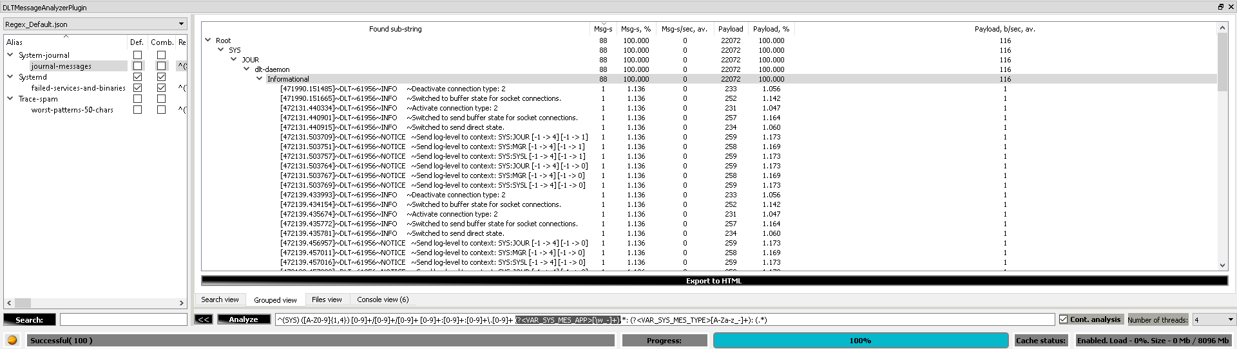Uncheck Def. checkbox for Systemd
The width and height of the screenshot is (1237, 349).
tap(137, 77)
